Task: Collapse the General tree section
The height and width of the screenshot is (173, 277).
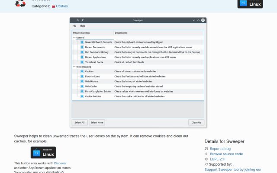Action: pos(74,38)
